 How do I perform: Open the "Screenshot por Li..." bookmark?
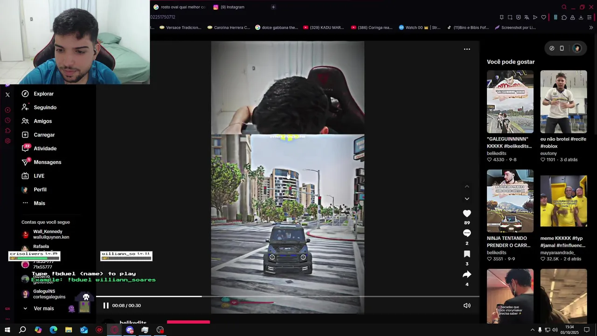[x=515, y=28]
